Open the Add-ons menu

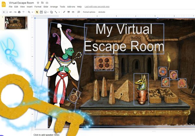tap(71, 7)
